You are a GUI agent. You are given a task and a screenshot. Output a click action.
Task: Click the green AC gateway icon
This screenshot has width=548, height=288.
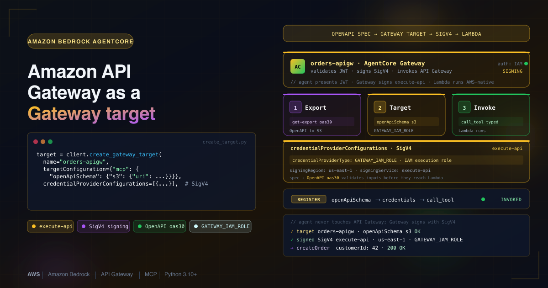(x=298, y=66)
